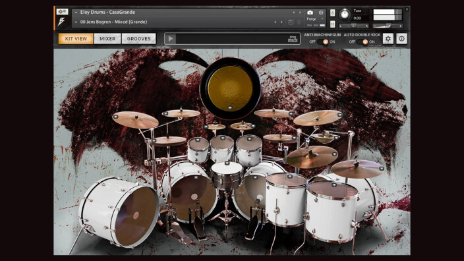The height and width of the screenshot is (261, 464).
Task: Click the golden gong to trigger it
Action: (x=230, y=88)
